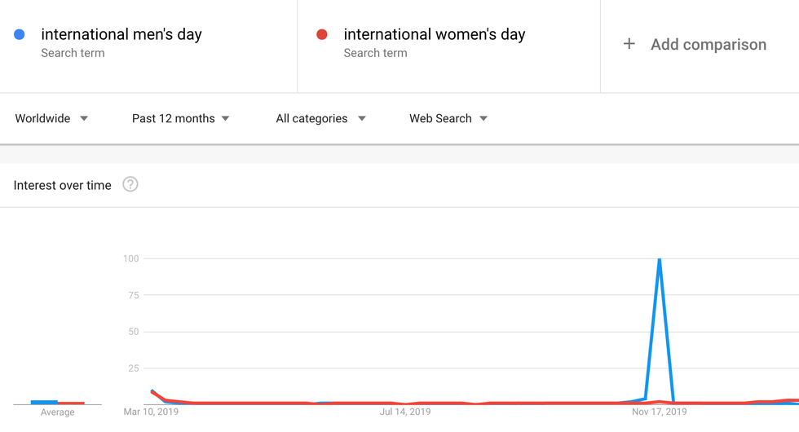Open the Interest over time help icon
Image resolution: width=799 pixels, height=432 pixels.
coord(130,184)
